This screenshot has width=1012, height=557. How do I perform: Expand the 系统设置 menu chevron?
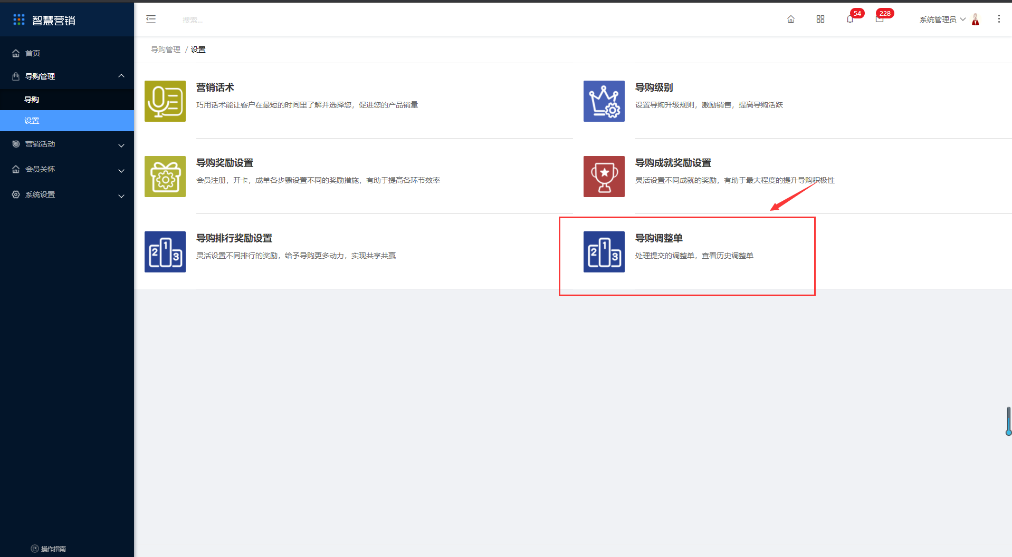coord(121,196)
